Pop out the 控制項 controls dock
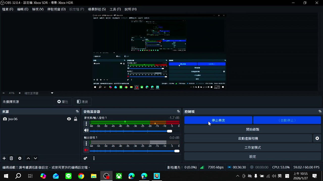Viewport: 323px width, 181px height. (x=320, y=111)
